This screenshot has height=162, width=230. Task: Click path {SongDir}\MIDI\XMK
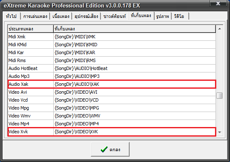click(x=75, y=37)
